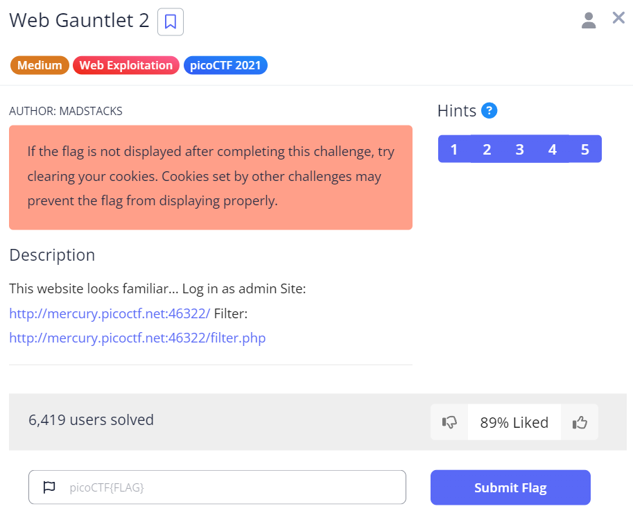Open the mercury.picoctf.net:46322 site link
Viewport: 633px width, 511px height.
pyautogui.click(x=110, y=313)
